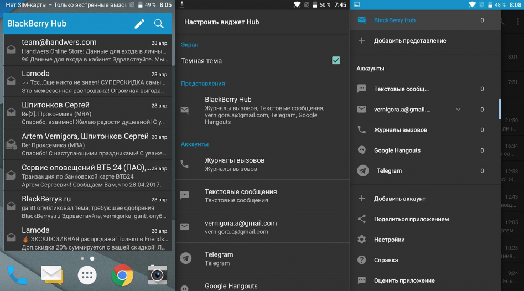This screenshot has width=524, height=291.
Task: Tap envelope icon beside vernigora.a@gmail in drawer
Action: pos(361,109)
